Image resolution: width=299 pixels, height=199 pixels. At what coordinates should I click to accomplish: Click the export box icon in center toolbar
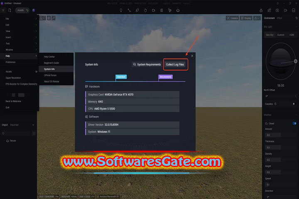tap(154, 10)
